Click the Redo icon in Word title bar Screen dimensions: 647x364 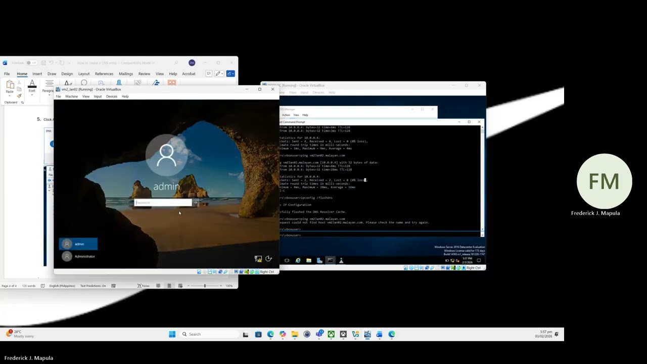[61, 63]
